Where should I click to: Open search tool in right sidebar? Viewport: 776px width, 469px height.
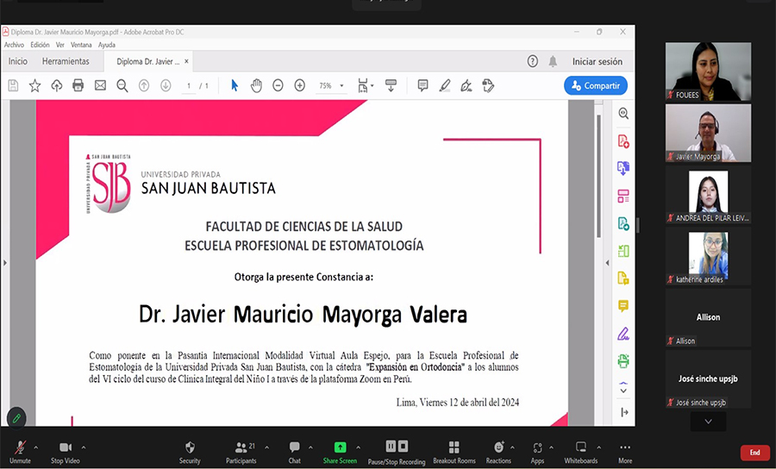point(623,113)
